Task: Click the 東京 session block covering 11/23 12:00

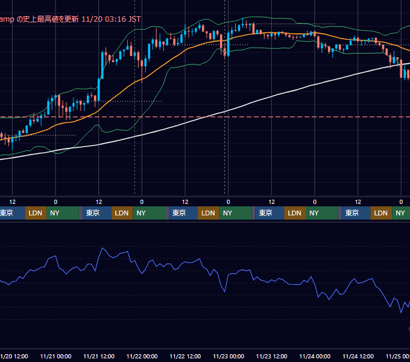Action: coord(270,213)
